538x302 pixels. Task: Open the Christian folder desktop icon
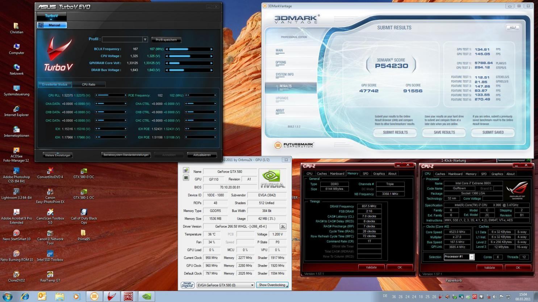coord(16,28)
